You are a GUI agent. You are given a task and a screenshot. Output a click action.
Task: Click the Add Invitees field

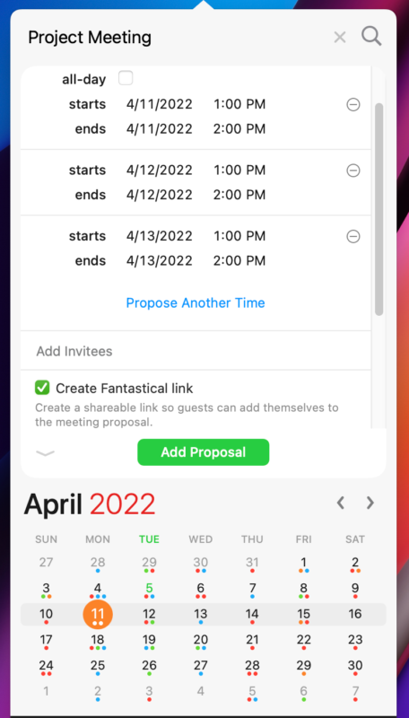196,351
